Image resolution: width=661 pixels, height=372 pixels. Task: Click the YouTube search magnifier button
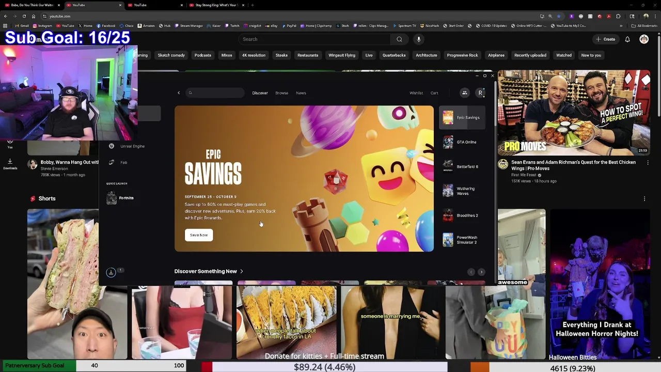click(399, 39)
